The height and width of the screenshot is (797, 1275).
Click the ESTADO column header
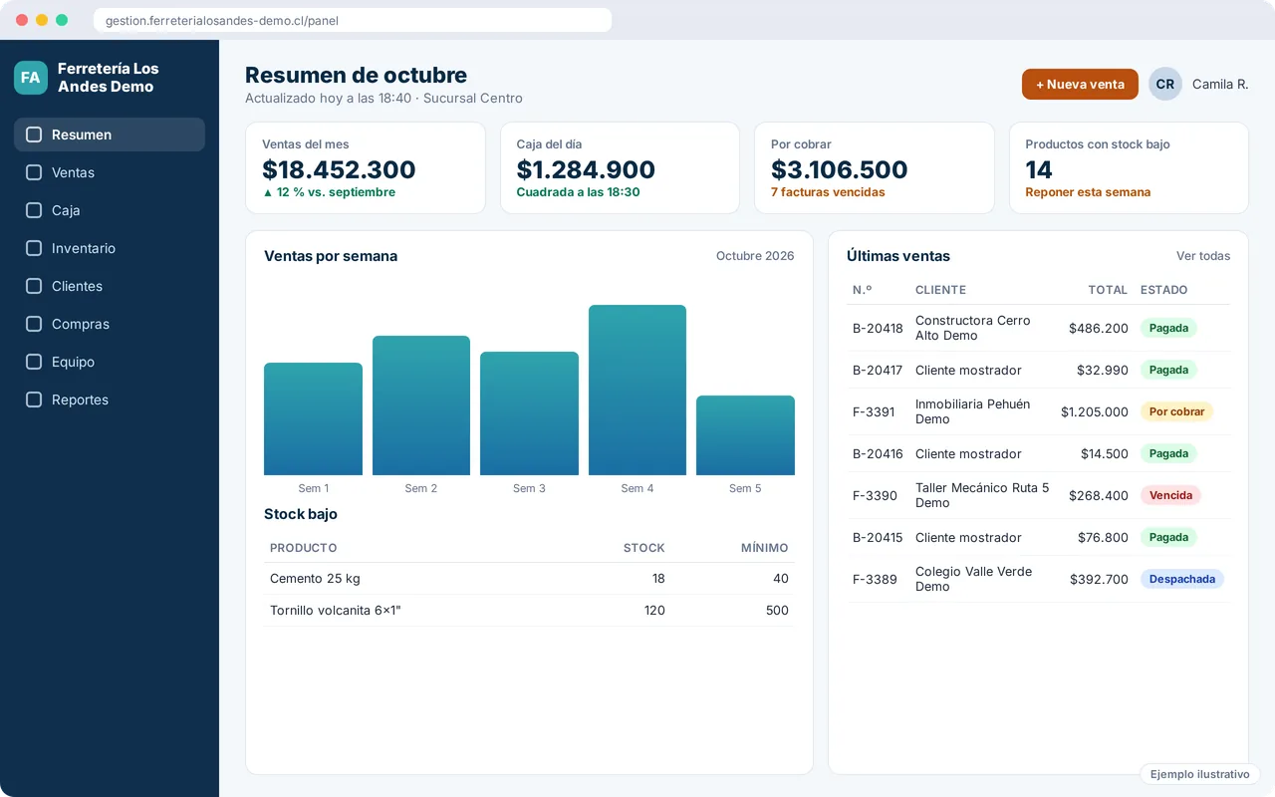coord(1163,290)
